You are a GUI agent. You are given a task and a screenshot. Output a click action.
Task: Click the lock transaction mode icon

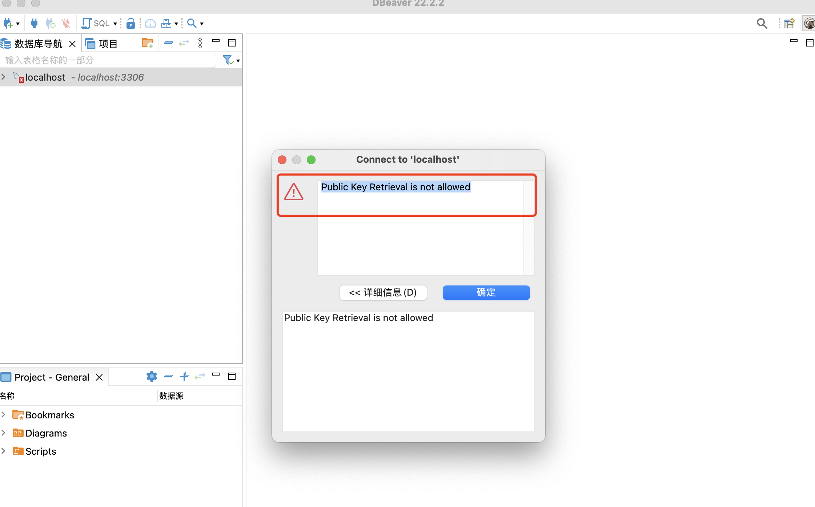tap(131, 24)
